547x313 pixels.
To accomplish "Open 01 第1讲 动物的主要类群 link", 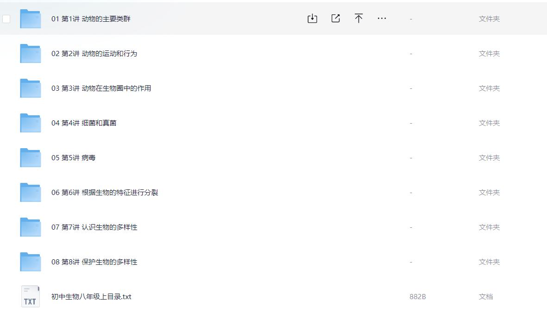I will click(x=91, y=19).
